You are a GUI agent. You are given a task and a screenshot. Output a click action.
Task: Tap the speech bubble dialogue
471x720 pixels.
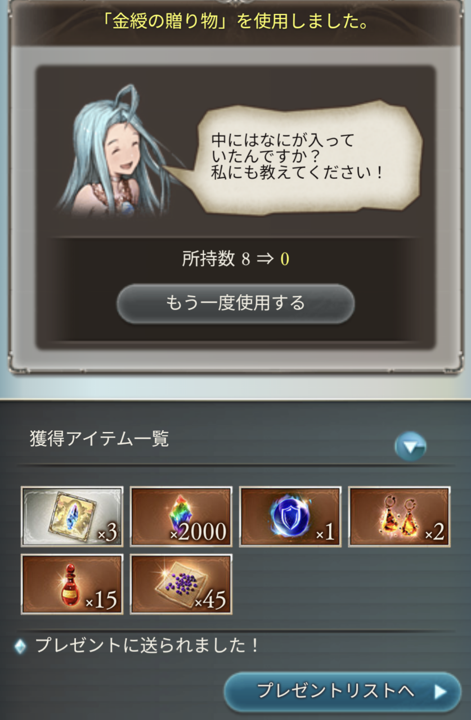click(304, 157)
